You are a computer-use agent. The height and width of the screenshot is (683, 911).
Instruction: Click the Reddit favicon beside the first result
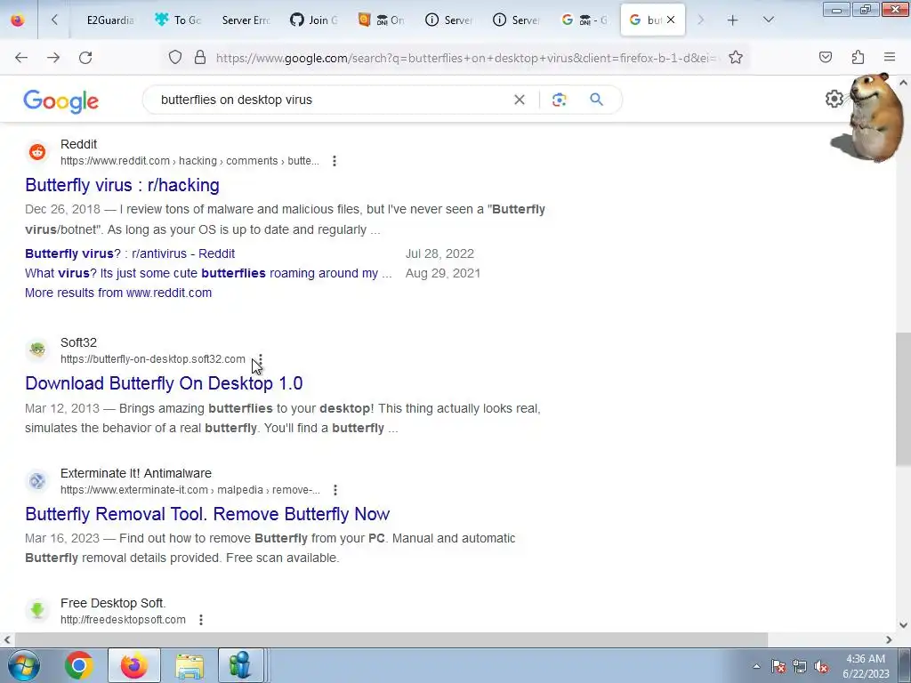[37, 152]
